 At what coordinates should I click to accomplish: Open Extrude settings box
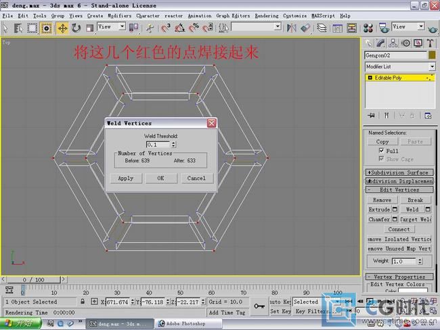coord(395,210)
